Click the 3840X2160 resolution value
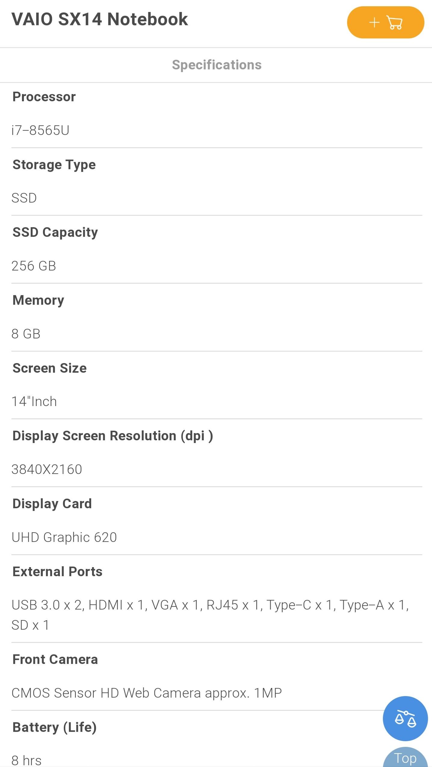432x767 pixels. [x=47, y=469]
